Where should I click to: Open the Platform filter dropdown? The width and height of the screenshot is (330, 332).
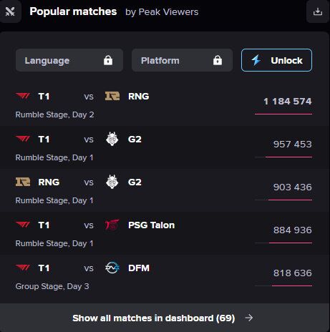click(182, 60)
